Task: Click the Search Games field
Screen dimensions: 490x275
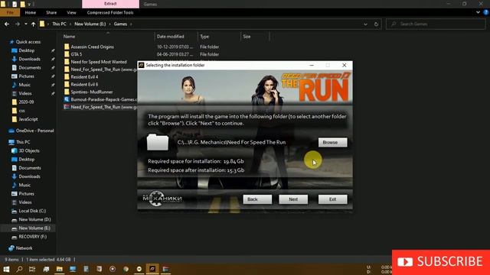Action: [436, 24]
